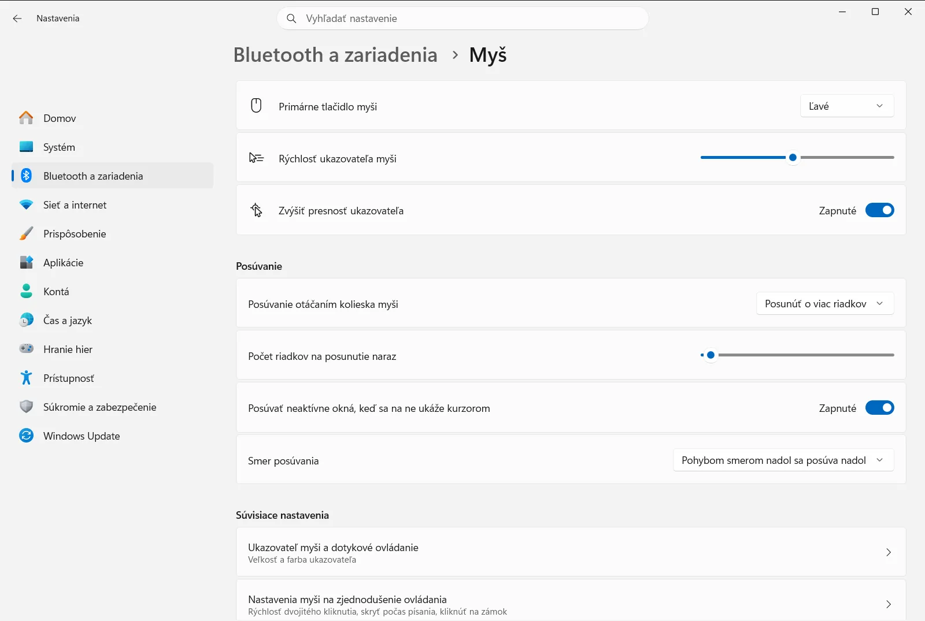
Task: Click the Windows Update refresh icon
Action: pyautogui.click(x=26, y=436)
